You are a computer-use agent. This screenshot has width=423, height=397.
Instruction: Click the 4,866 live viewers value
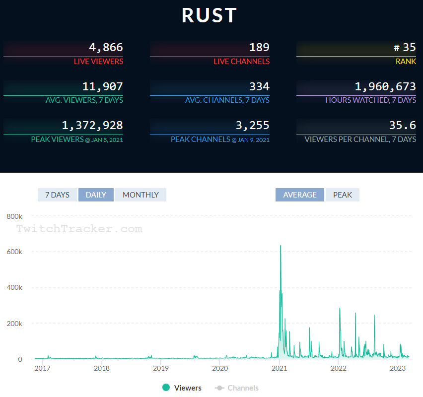(106, 48)
